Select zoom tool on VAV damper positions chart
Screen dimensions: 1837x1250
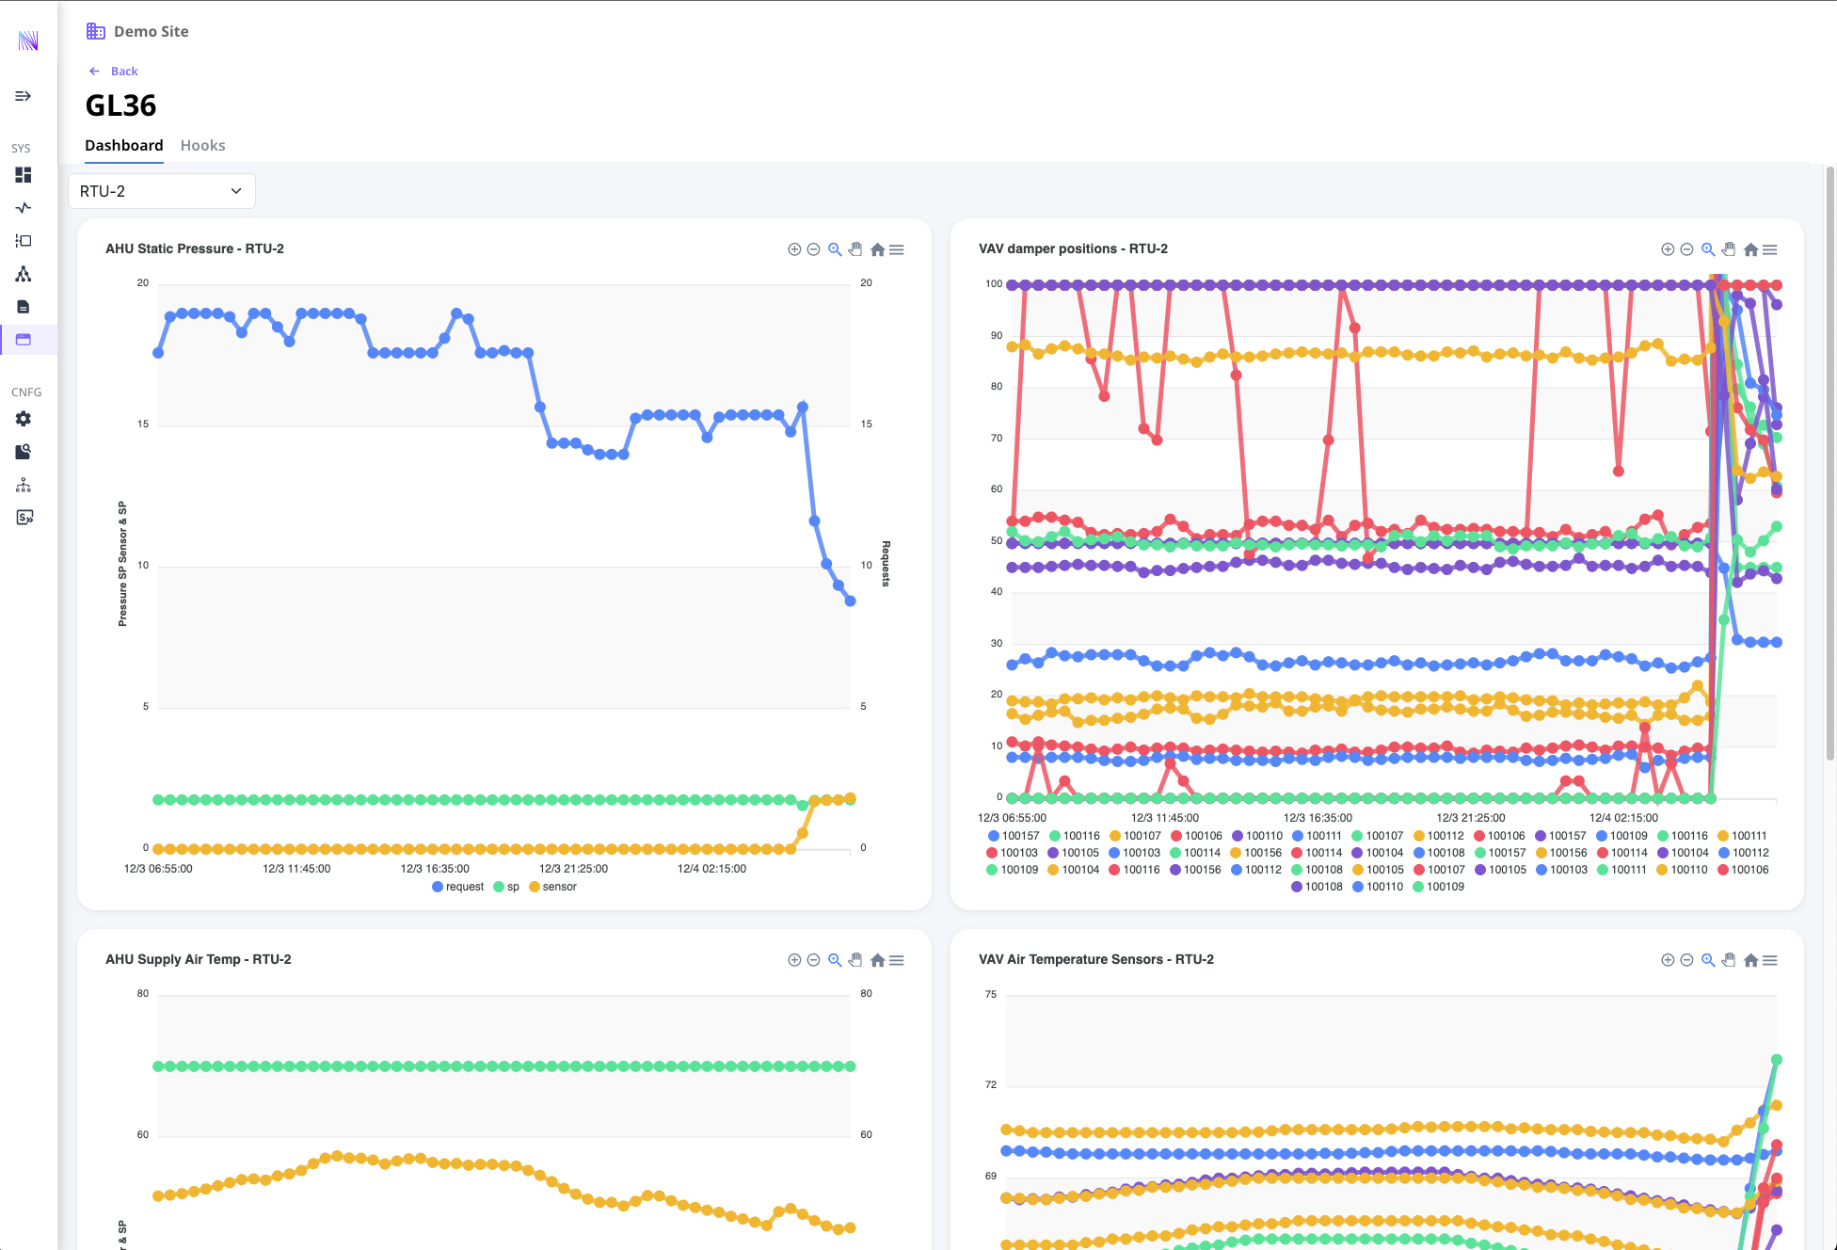pos(1708,249)
